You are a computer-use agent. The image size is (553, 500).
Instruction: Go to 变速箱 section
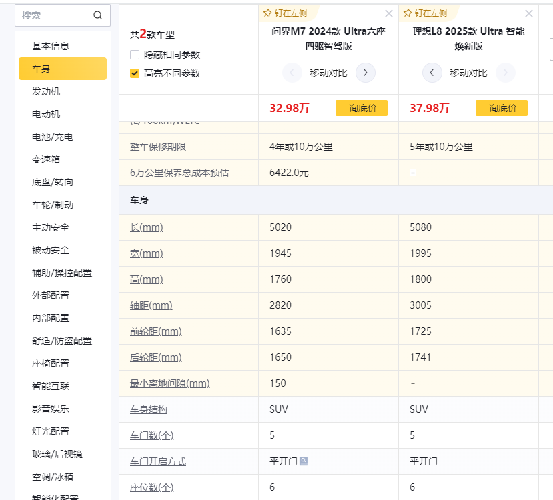[46, 159]
